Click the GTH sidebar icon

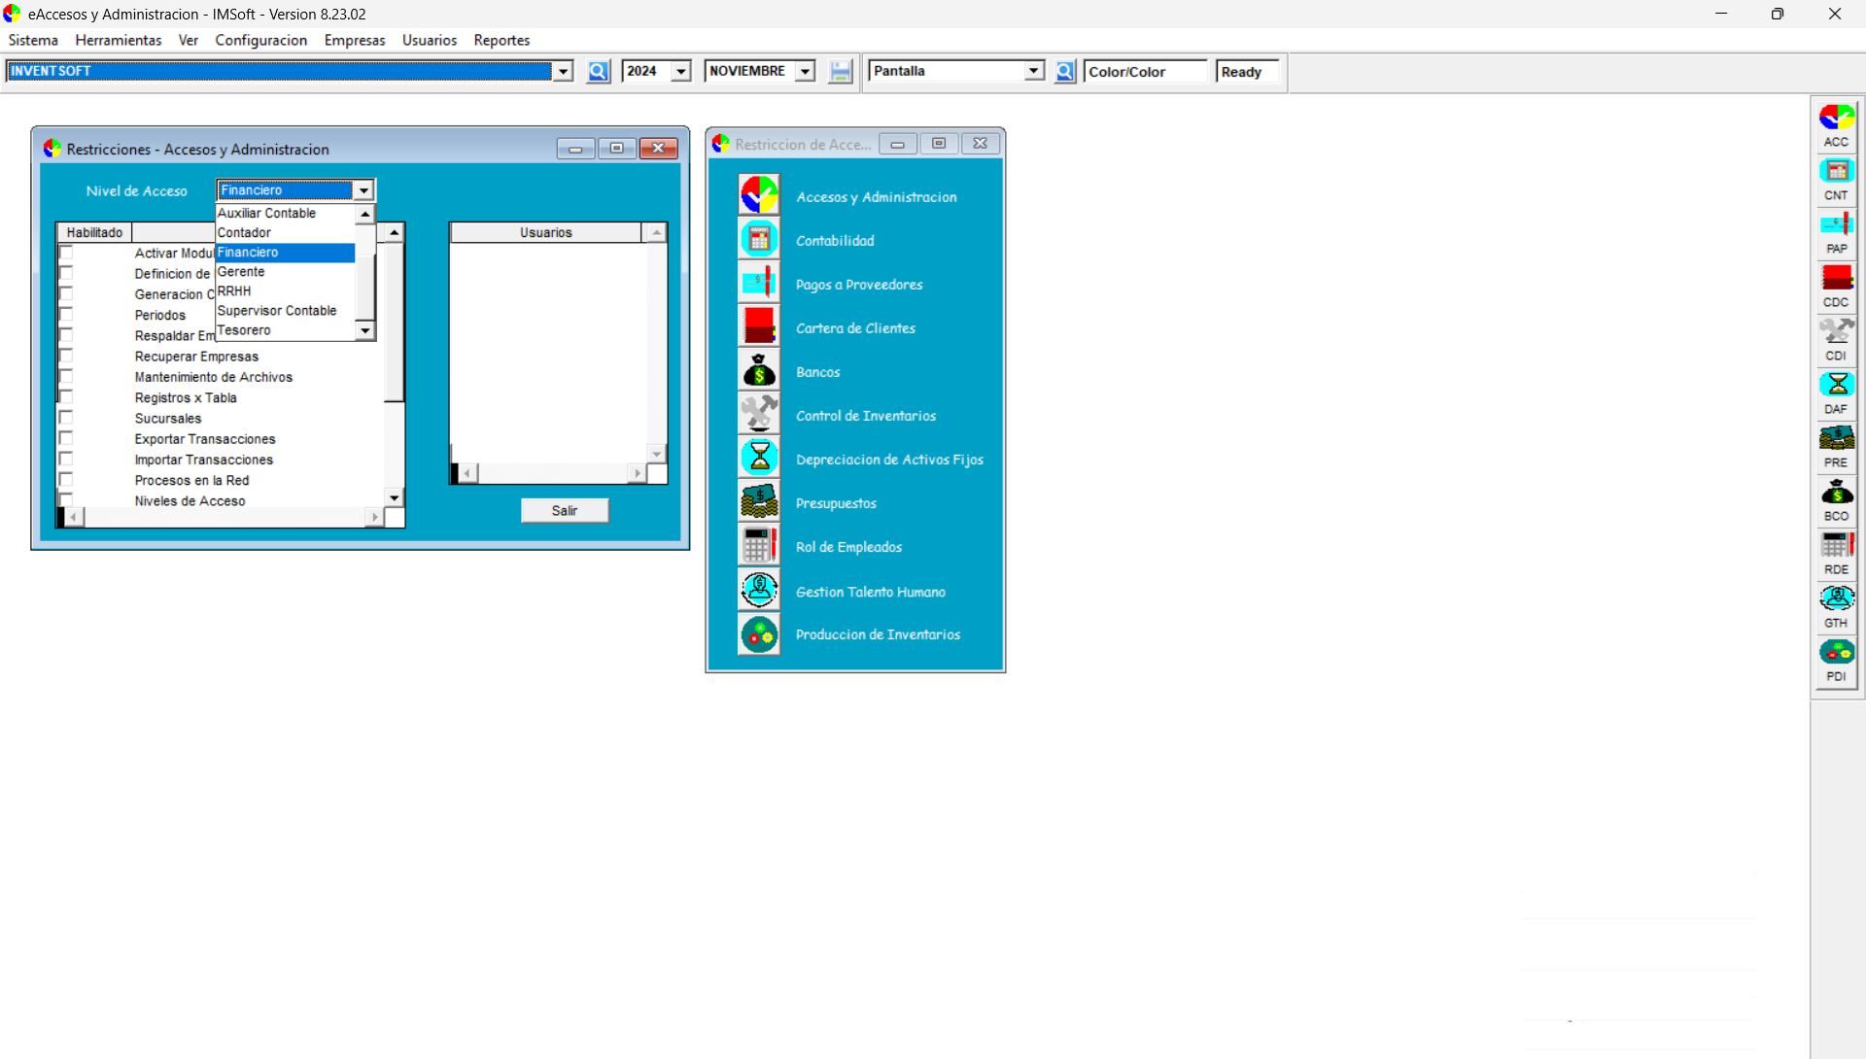tap(1836, 598)
